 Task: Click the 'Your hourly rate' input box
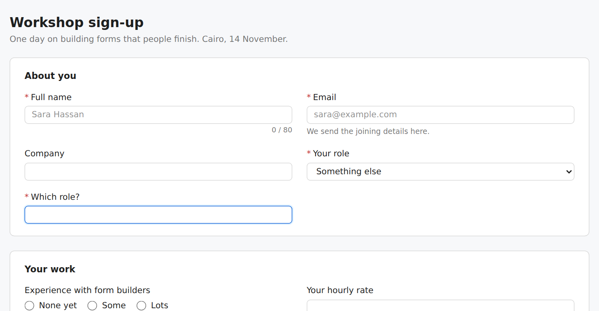(x=440, y=305)
